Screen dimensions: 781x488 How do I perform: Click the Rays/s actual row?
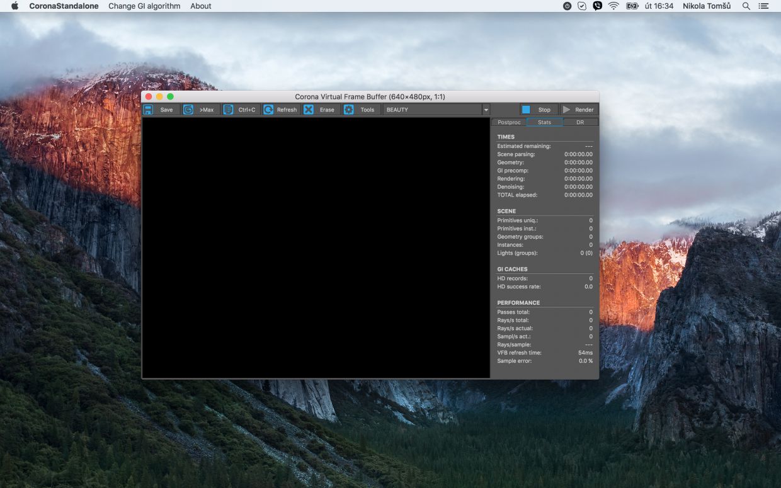click(545, 329)
